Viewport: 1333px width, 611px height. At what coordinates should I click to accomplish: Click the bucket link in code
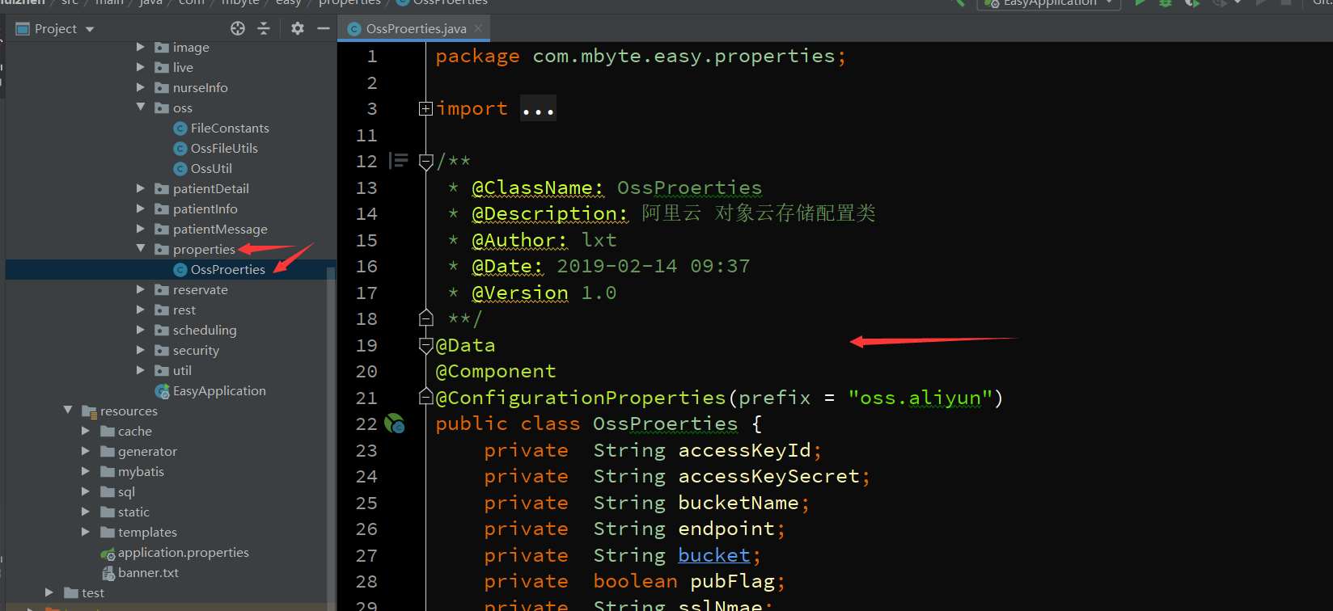click(714, 555)
